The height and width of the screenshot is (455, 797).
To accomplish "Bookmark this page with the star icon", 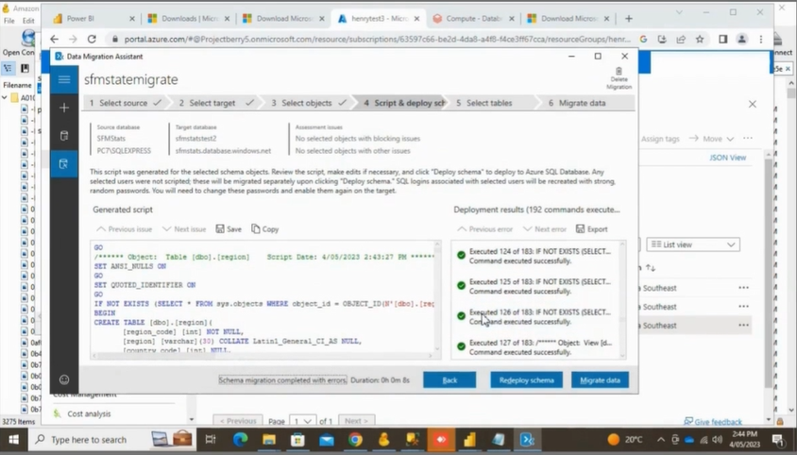I will (700, 39).
